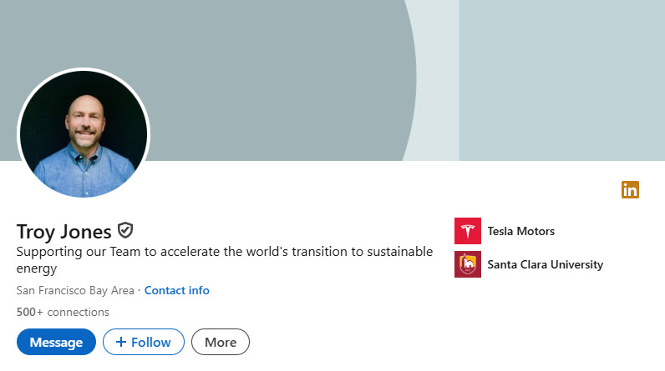Click the gold LinkedIn premium icon
This screenshot has width=665, height=371.
(630, 189)
